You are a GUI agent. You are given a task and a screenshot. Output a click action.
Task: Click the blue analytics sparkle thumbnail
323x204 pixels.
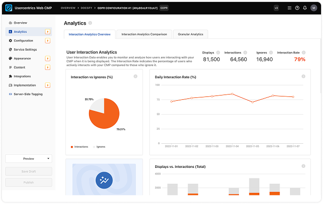click(103, 179)
